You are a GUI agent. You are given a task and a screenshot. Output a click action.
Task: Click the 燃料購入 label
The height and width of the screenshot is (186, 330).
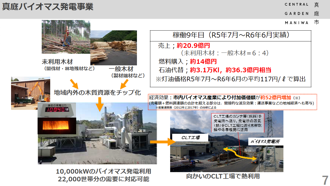171,62
